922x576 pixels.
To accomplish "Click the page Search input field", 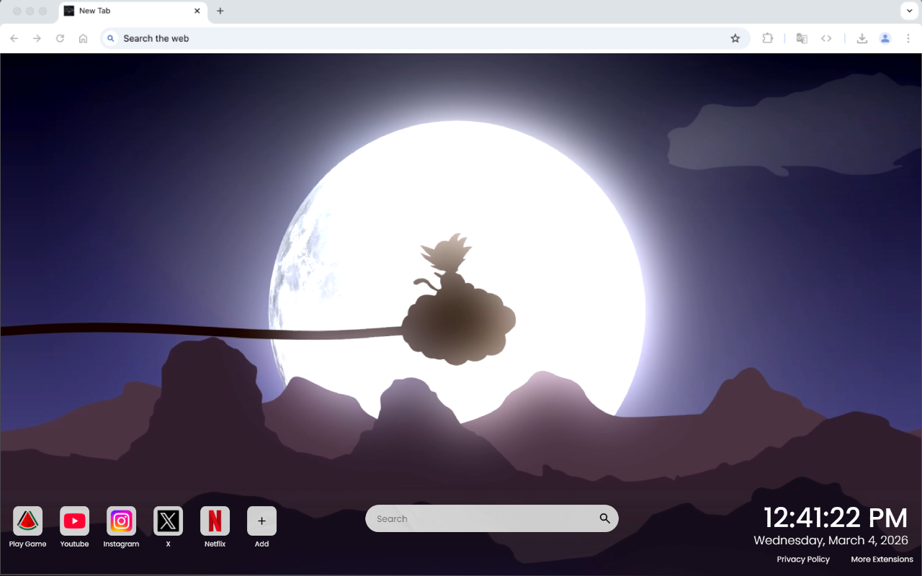I will pyautogui.click(x=491, y=518).
